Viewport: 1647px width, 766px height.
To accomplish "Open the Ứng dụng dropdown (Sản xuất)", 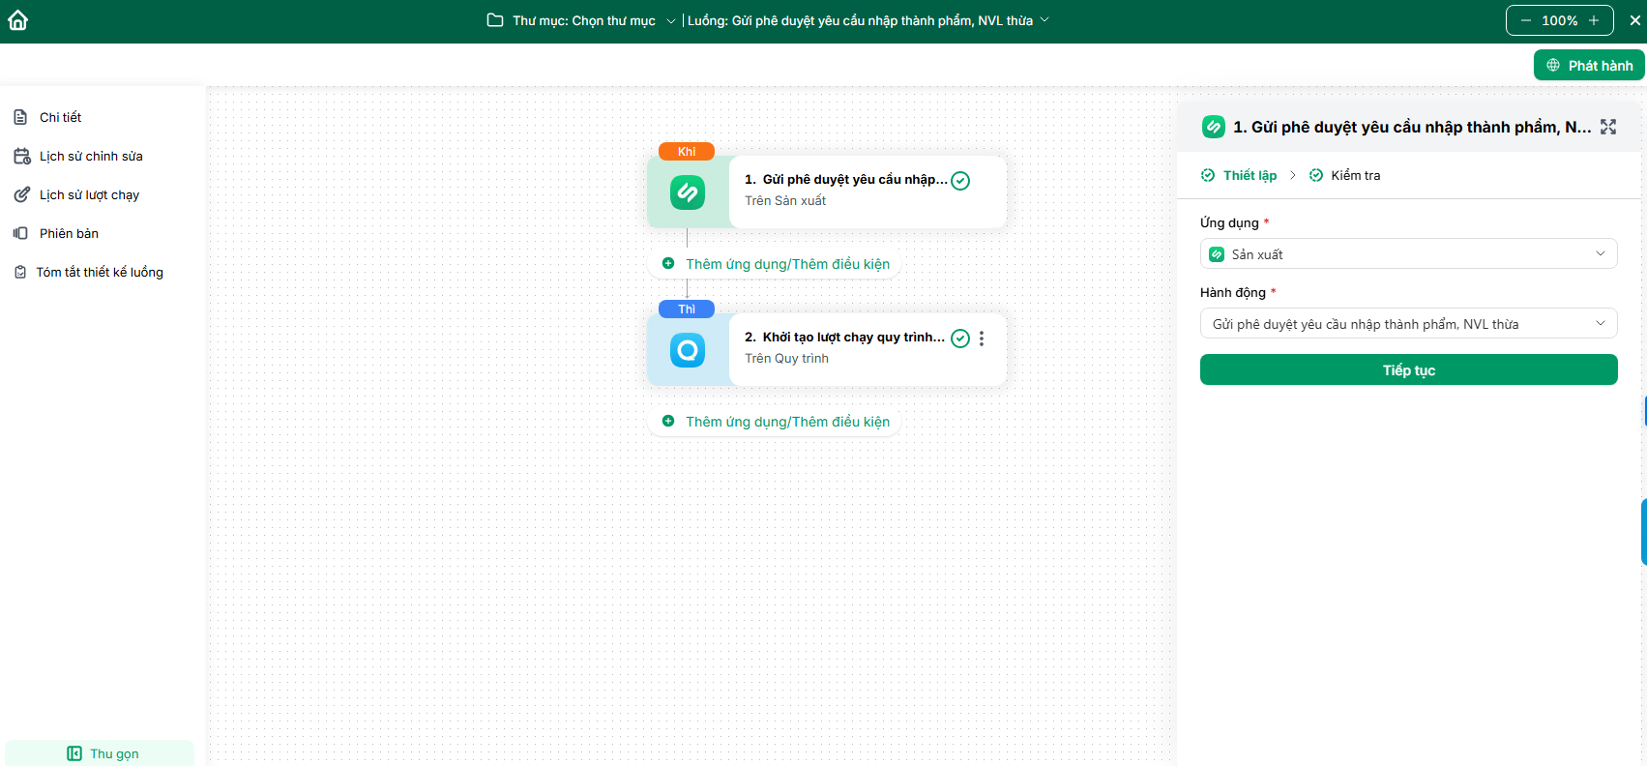I will 1409,253.
